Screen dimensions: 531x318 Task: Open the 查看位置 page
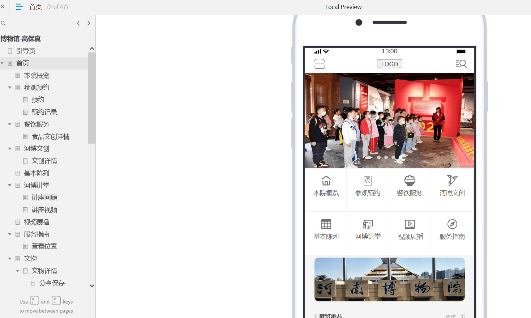pos(44,246)
